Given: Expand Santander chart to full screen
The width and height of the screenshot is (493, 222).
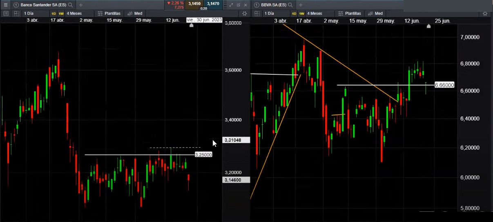Looking at the screenshot, I should (231, 5).
